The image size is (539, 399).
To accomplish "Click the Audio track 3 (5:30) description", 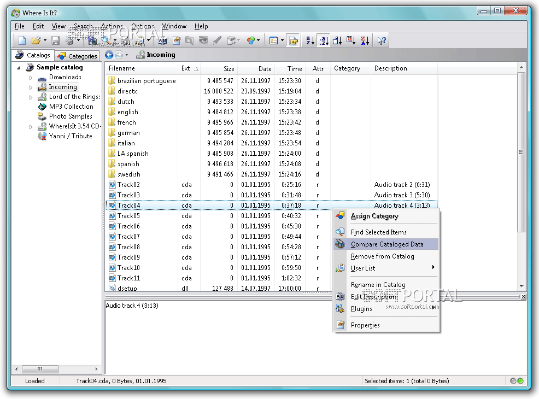I will point(402,195).
